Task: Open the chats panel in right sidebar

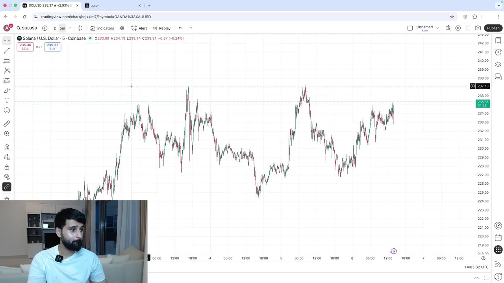Action: (498, 77)
